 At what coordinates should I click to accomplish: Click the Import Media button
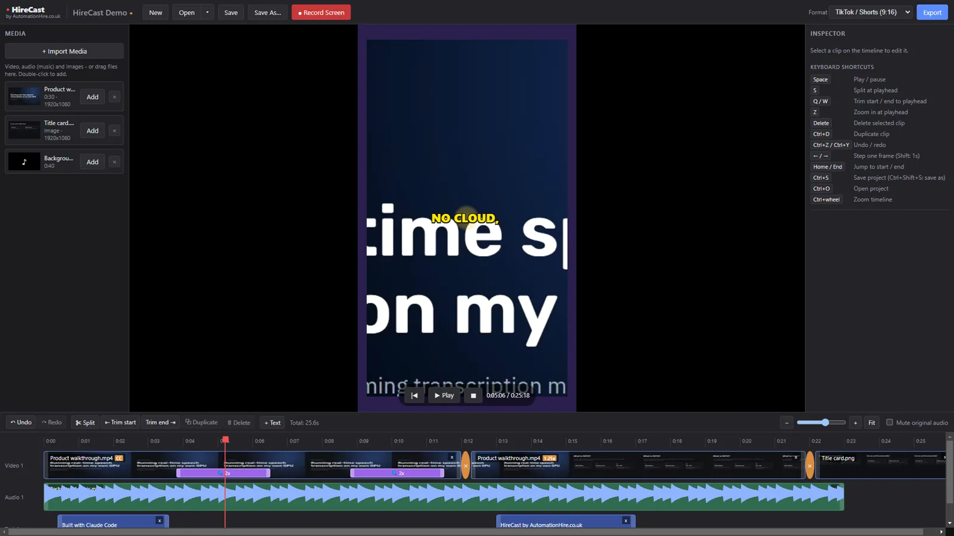click(64, 51)
